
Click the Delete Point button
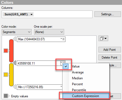click(110, 58)
